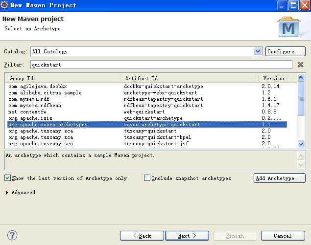Select maven-archetype-quickstart row
Image resolution: width=311 pixels, height=245 pixels.
pyautogui.click(x=147, y=124)
